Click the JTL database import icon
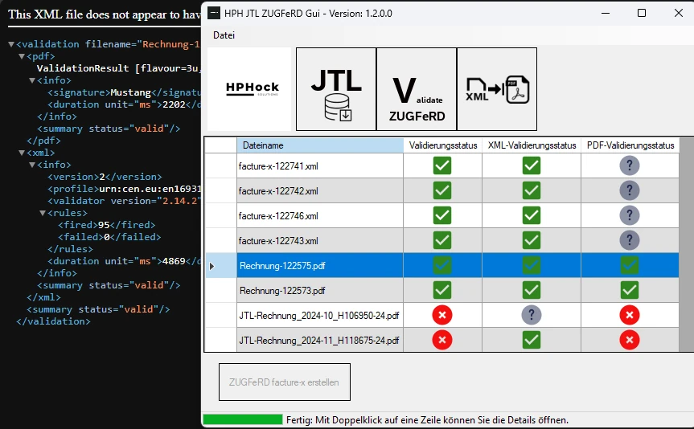The width and height of the screenshot is (694, 429). coord(336,89)
